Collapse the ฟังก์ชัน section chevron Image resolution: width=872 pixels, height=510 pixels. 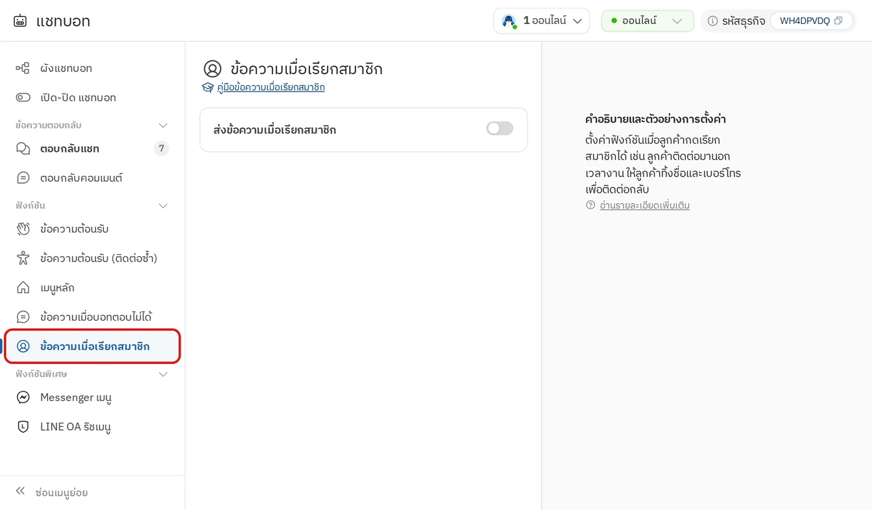coord(163,206)
